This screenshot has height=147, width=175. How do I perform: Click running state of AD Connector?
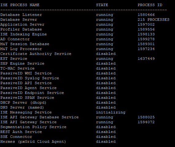click(x=105, y=39)
